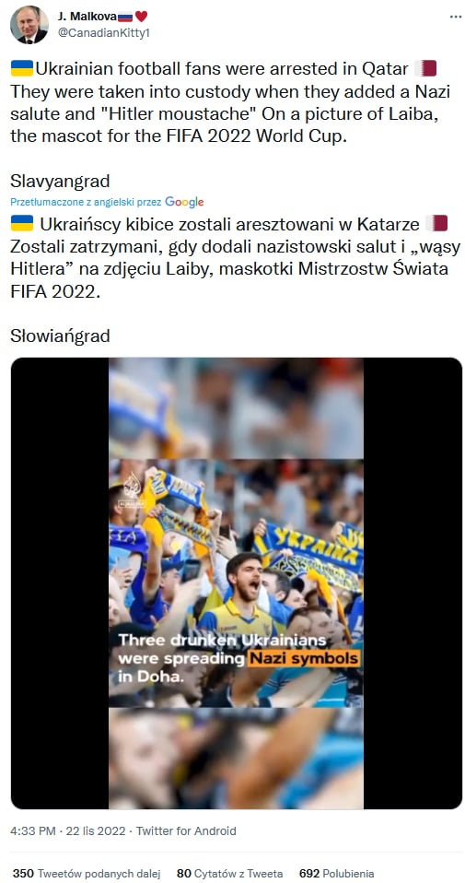View the 350 'Tweetów podanych dalej' retweets
Image resolution: width=465 pixels, height=883 pixels.
pos(87,874)
